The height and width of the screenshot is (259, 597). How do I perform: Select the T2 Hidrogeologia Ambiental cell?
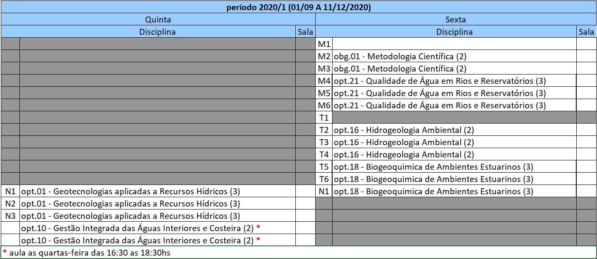tap(454, 130)
